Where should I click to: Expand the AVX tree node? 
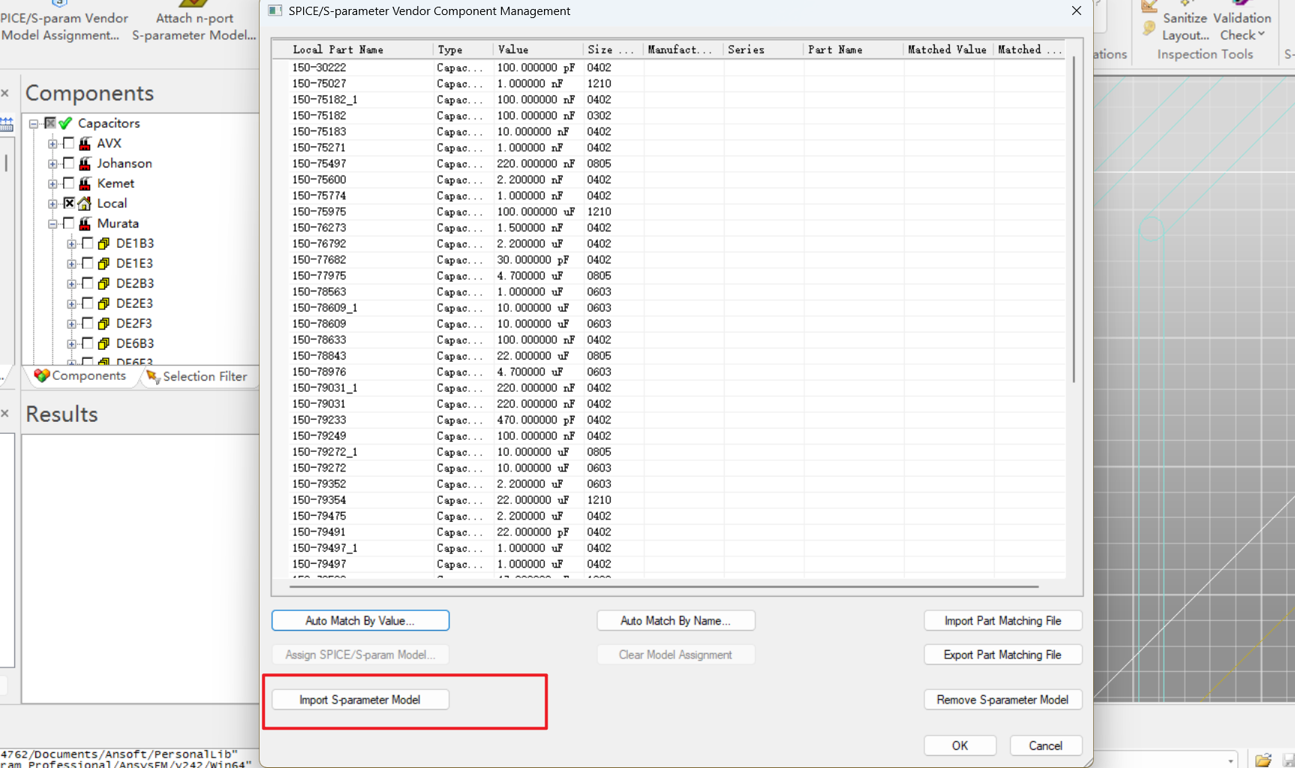(53, 143)
